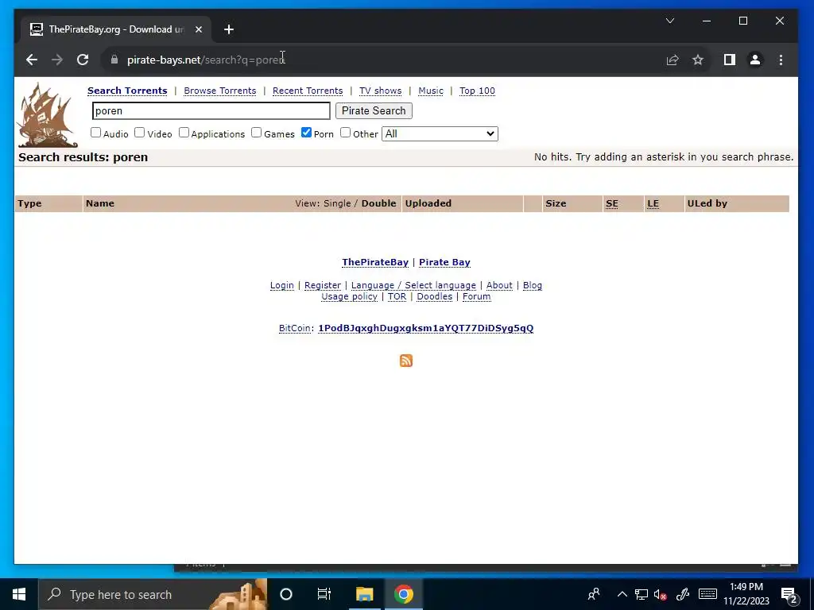Sort by the Type column header
814x610 pixels.
(29, 203)
